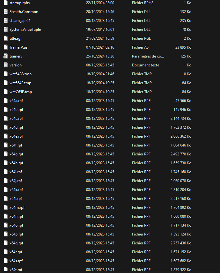This screenshot has height=273, width=220.
Task: Click the wctC65E.tmp file name
Action: (20, 92)
